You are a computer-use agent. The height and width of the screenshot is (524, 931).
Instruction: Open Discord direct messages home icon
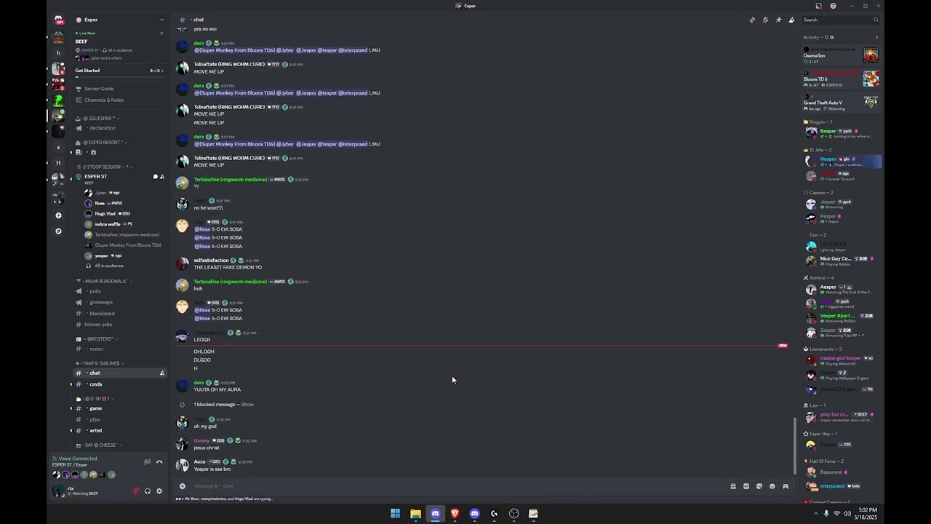(58, 20)
